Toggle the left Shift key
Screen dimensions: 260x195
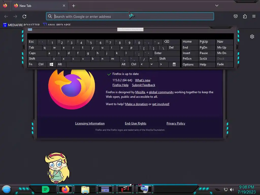coord(39,59)
